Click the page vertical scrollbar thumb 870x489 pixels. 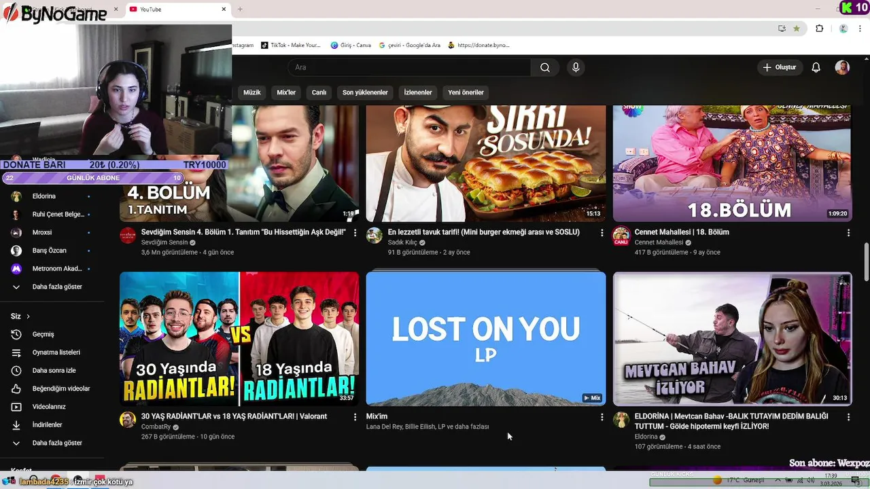[866, 262]
